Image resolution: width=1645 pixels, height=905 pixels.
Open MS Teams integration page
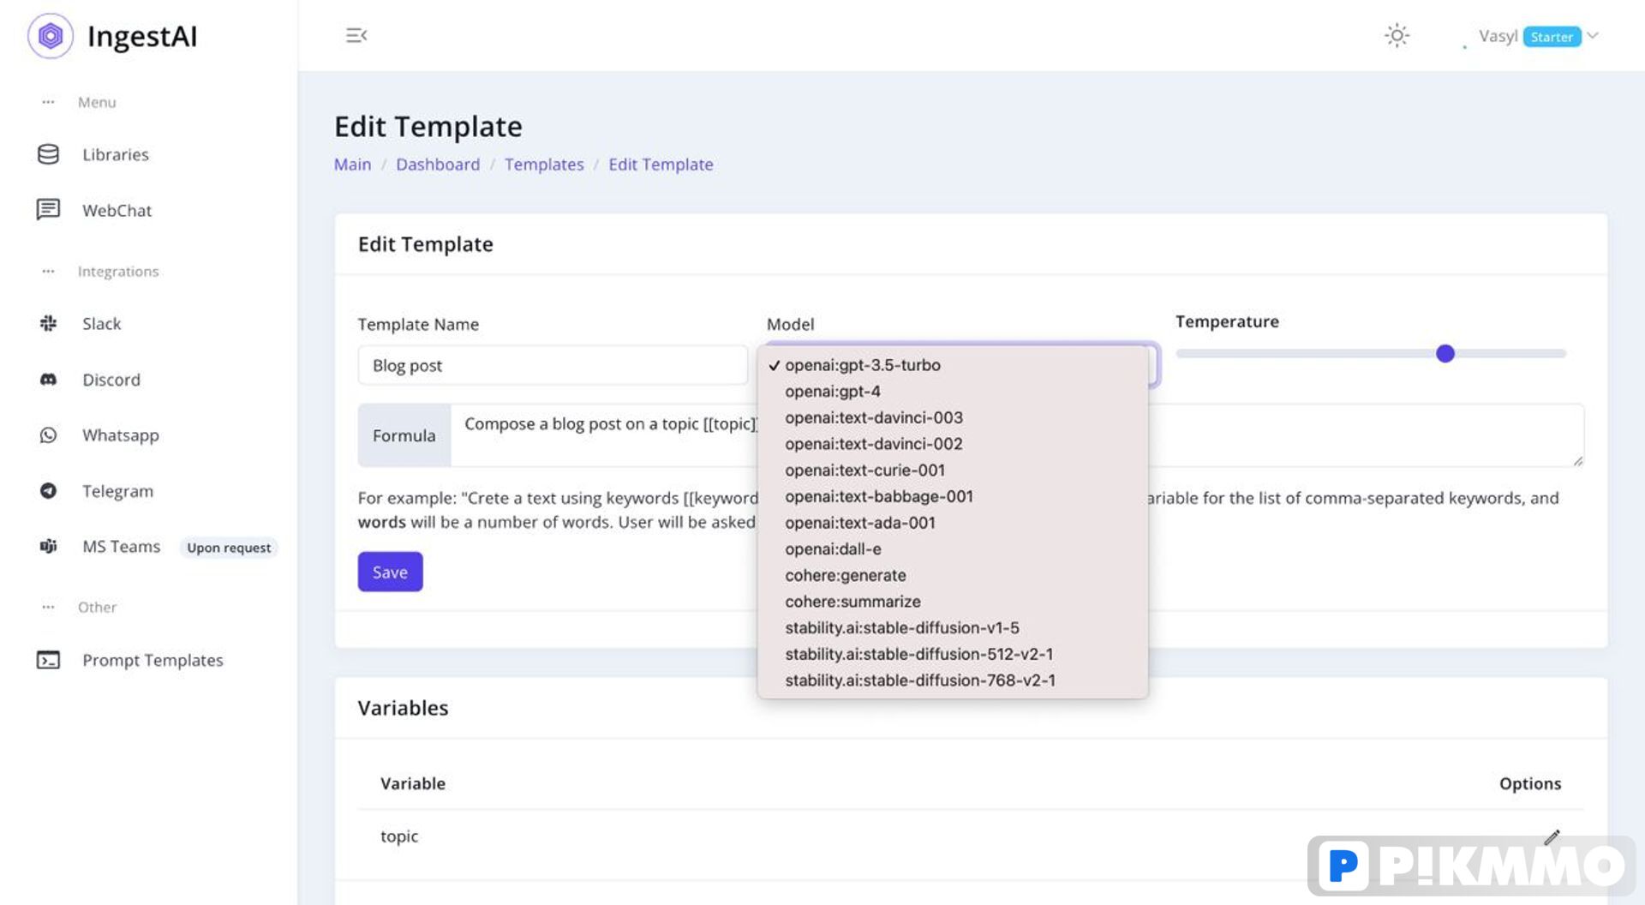[121, 547]
